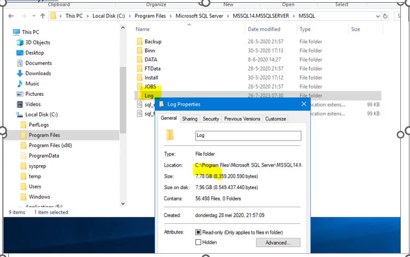
Task: Select General tab in Log Properties
Action: pyautogui.click(x=169, y=118)
